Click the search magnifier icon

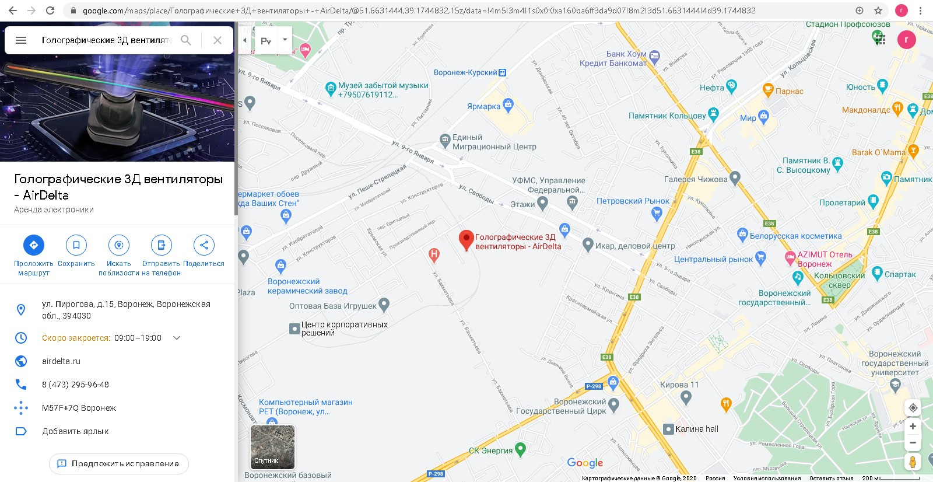186,40
